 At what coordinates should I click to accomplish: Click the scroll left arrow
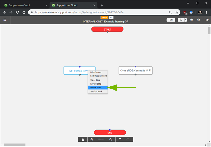point(2,145)
